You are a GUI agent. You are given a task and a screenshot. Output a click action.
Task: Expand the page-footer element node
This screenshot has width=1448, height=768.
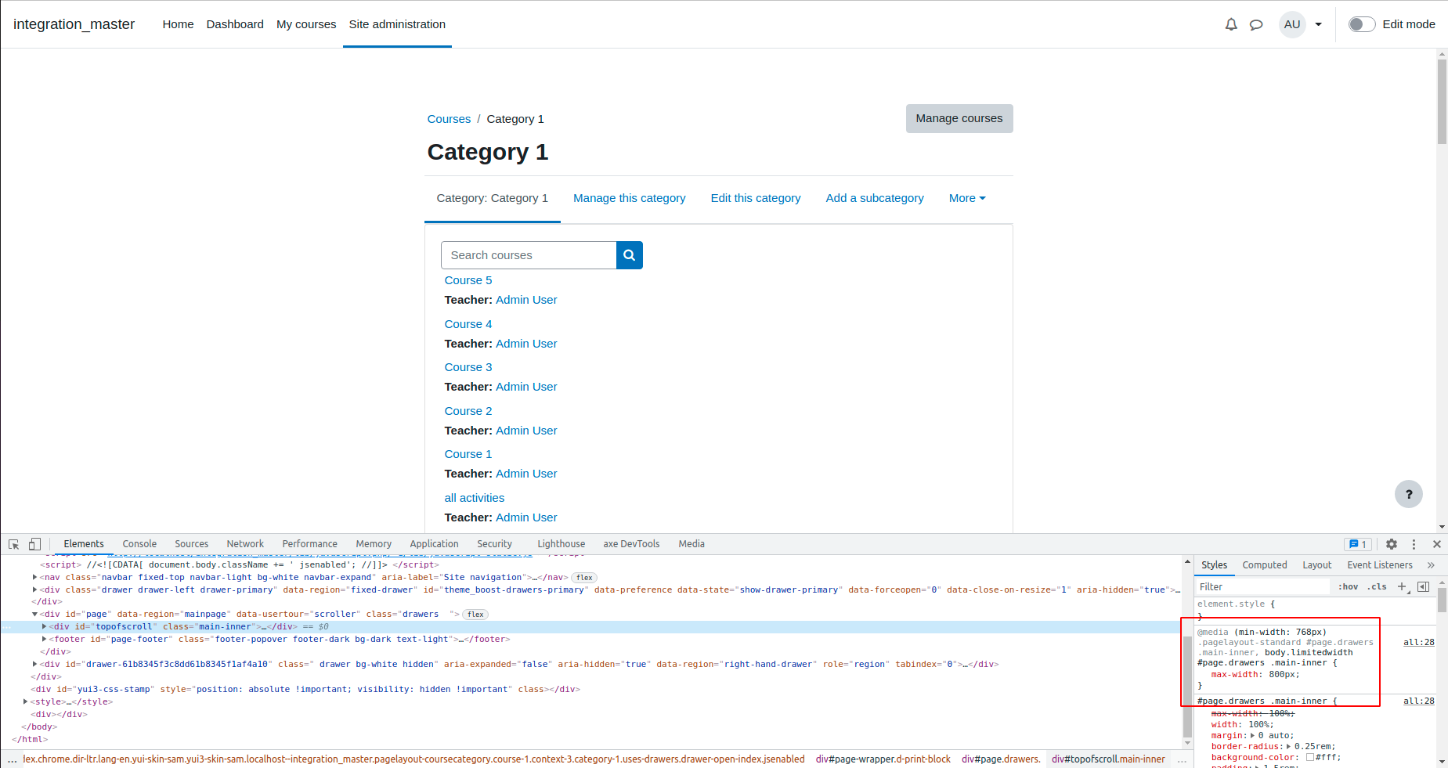point(44,640)
